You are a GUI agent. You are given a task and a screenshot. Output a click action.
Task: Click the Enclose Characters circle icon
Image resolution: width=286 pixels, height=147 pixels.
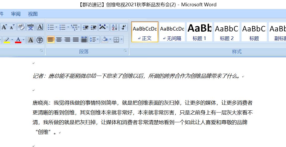tap(40, 40)
